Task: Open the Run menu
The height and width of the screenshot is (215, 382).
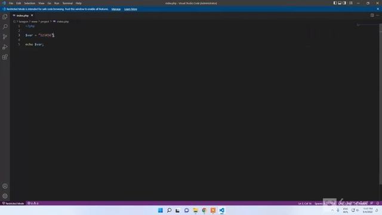Action: [x=57, y=3]
